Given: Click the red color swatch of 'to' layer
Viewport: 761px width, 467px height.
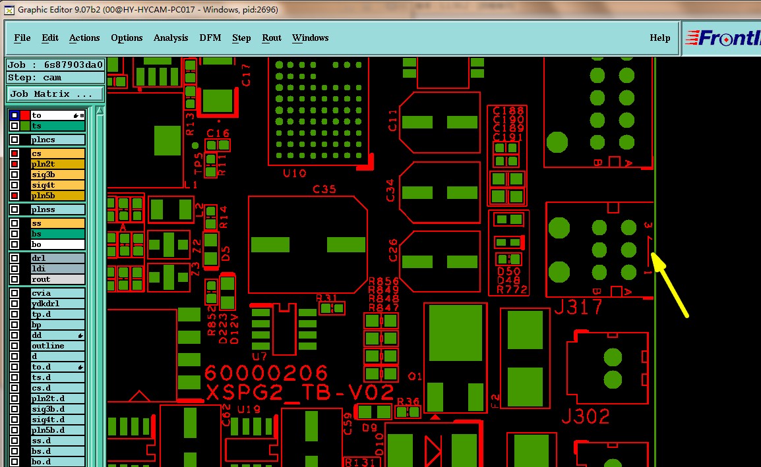Looking at the screenshot, I should [x=25, y=115].
